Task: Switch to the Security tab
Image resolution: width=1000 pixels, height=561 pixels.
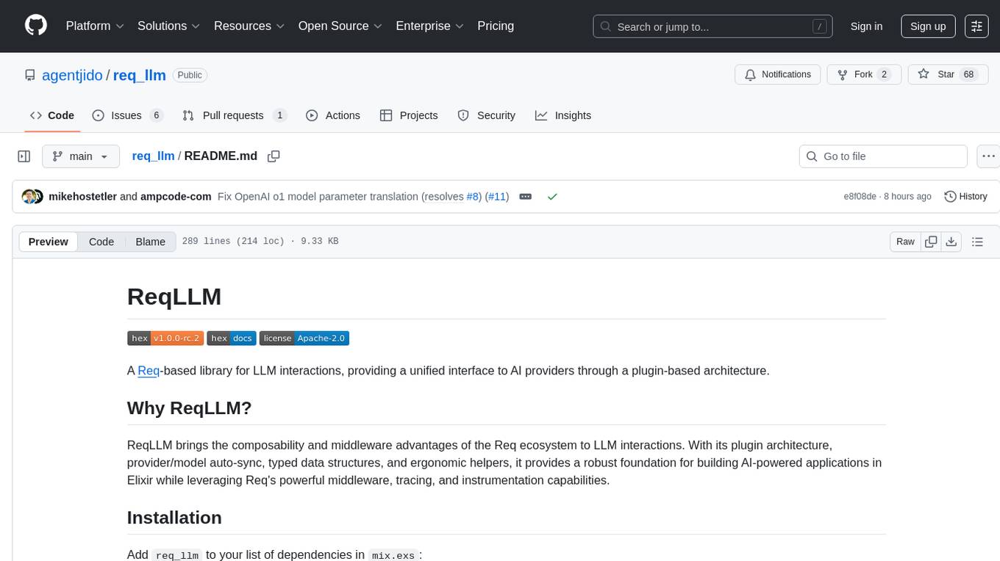Action: (x=487, y=115)
